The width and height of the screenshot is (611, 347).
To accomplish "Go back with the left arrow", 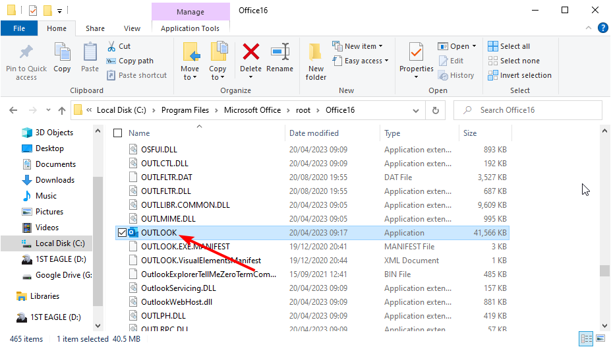I will point(13,110).
